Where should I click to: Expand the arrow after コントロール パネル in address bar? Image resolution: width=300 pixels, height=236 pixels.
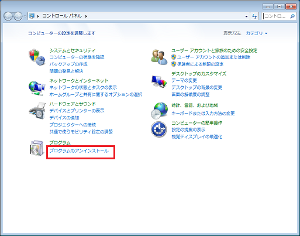pyautogui.click(x=86, y=16)
